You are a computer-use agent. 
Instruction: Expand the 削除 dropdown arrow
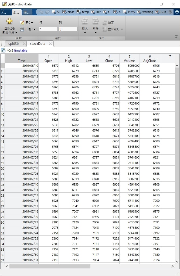96,33
